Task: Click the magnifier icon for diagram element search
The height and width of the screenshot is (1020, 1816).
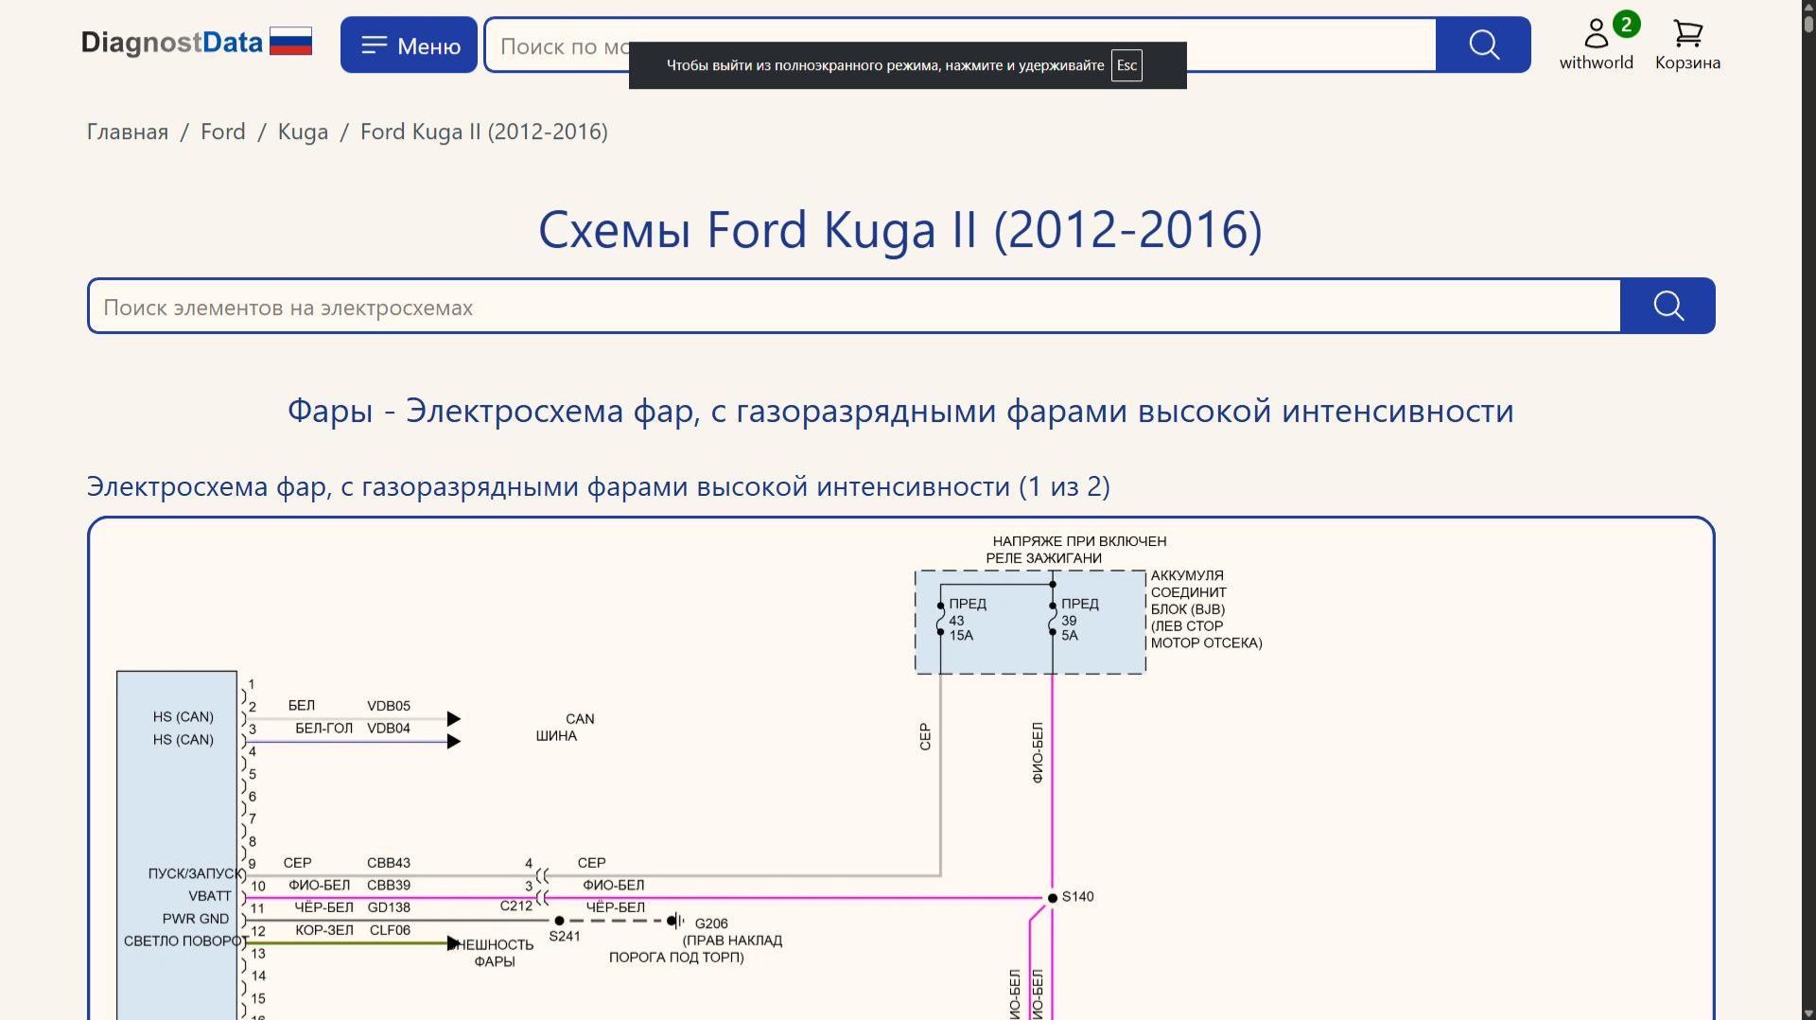Action: [x=1668, y=306]
